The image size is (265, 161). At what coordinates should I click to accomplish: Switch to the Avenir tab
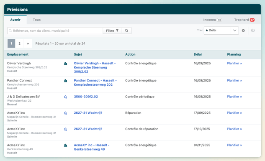(x=15, y=20)
